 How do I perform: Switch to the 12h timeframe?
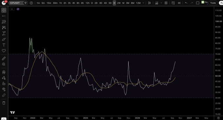tap(87, 3)
